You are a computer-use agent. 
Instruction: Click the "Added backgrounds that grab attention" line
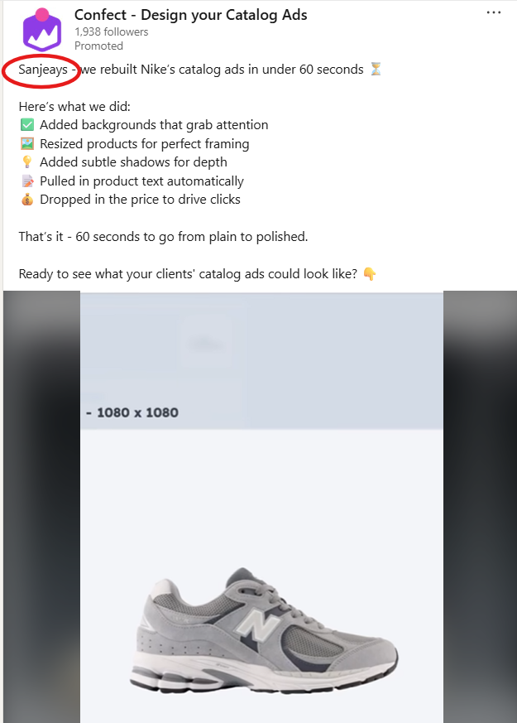[x=154, y=125]
